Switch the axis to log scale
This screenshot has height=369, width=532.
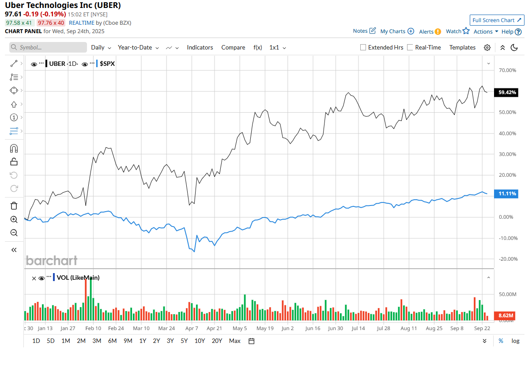[515, 341]
